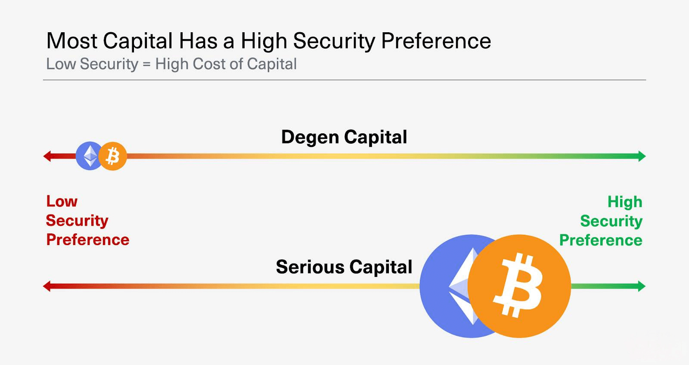The height and width of the screenshot is (365, 689).
Task: Click the red word 'Low'
Action: 62,201
